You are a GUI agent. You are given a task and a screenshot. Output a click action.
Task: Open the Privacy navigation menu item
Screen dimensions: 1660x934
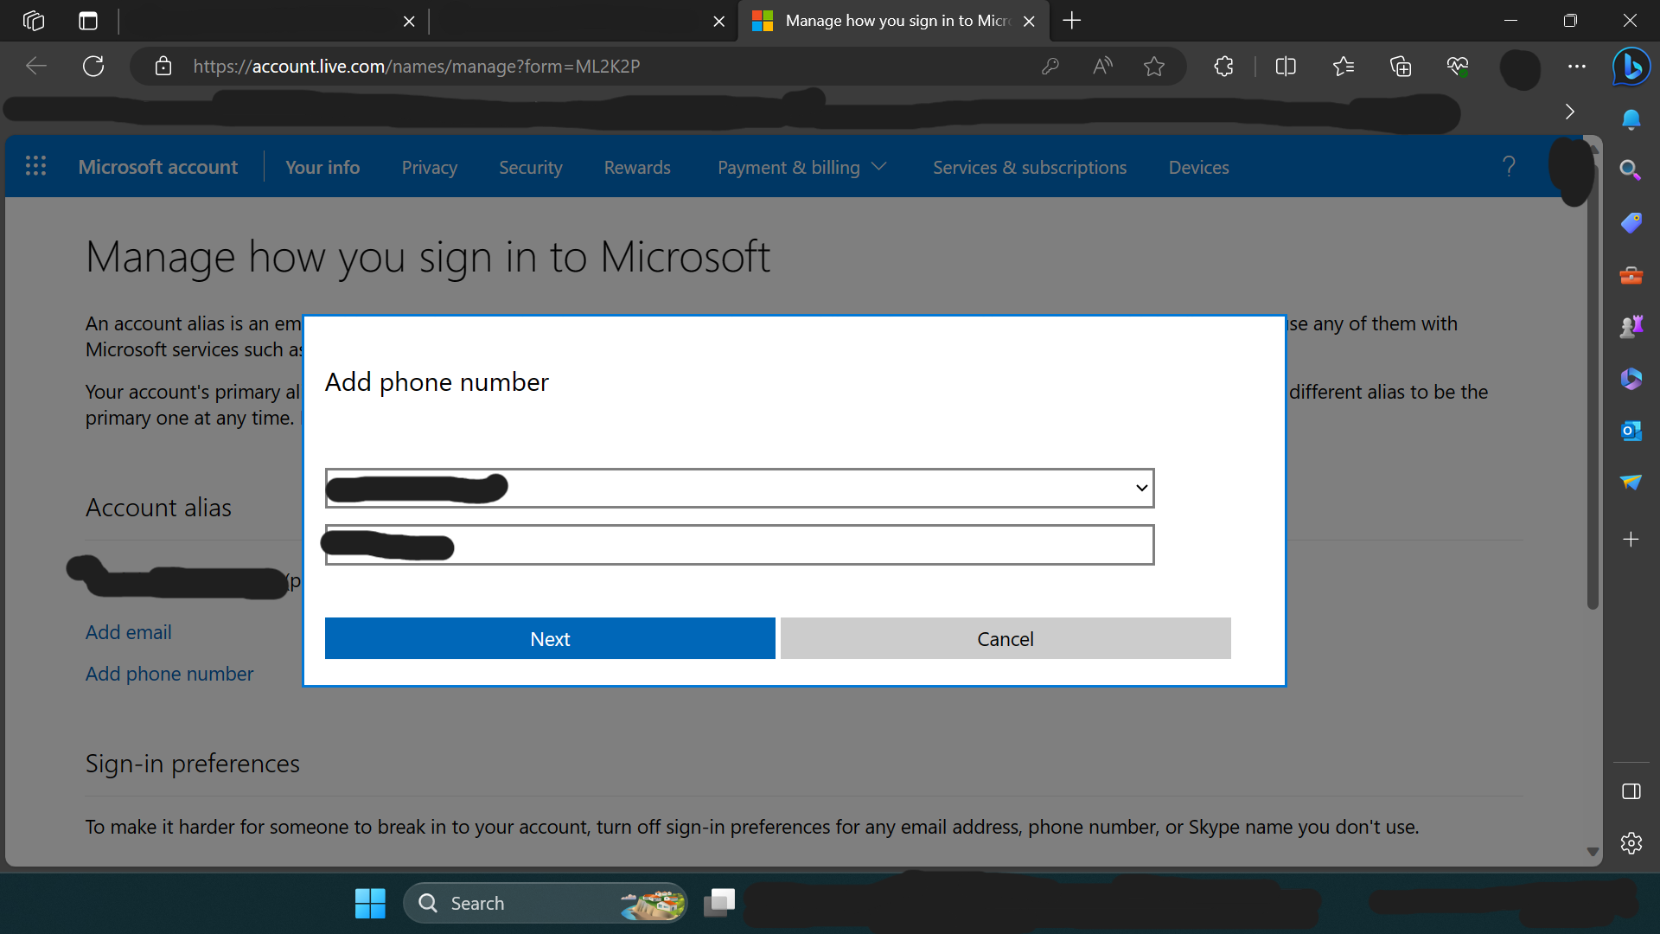[429, 168]
